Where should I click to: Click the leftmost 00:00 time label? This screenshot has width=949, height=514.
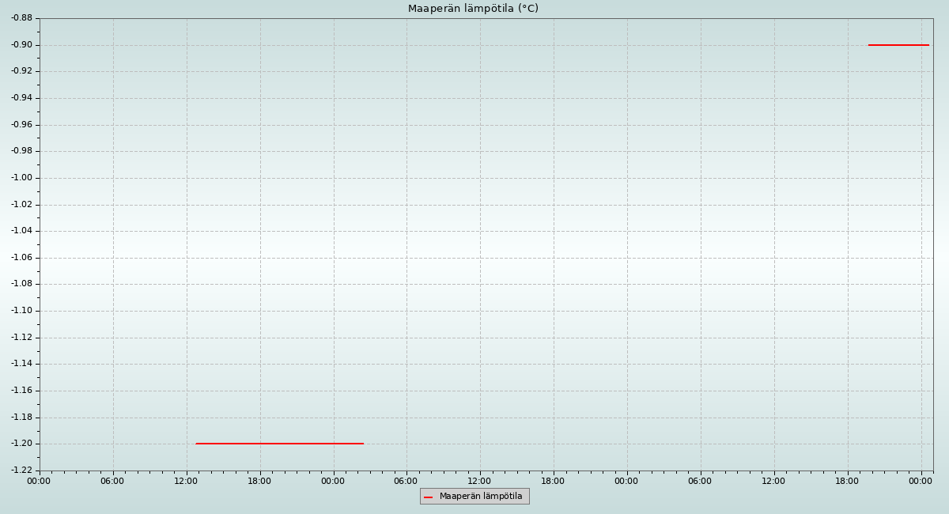pyautogui.click(x=39, y=481)
